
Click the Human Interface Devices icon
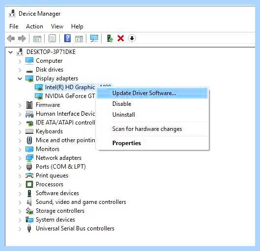point(29,114)
